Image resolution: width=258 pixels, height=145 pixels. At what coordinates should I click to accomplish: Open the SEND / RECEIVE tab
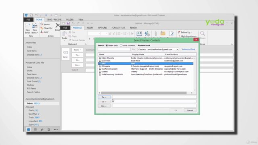coord(54,20)
